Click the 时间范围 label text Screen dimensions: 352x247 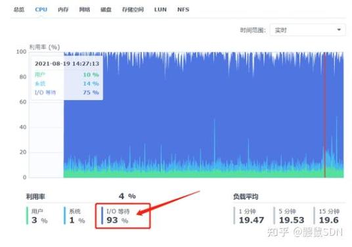[253, 30]
